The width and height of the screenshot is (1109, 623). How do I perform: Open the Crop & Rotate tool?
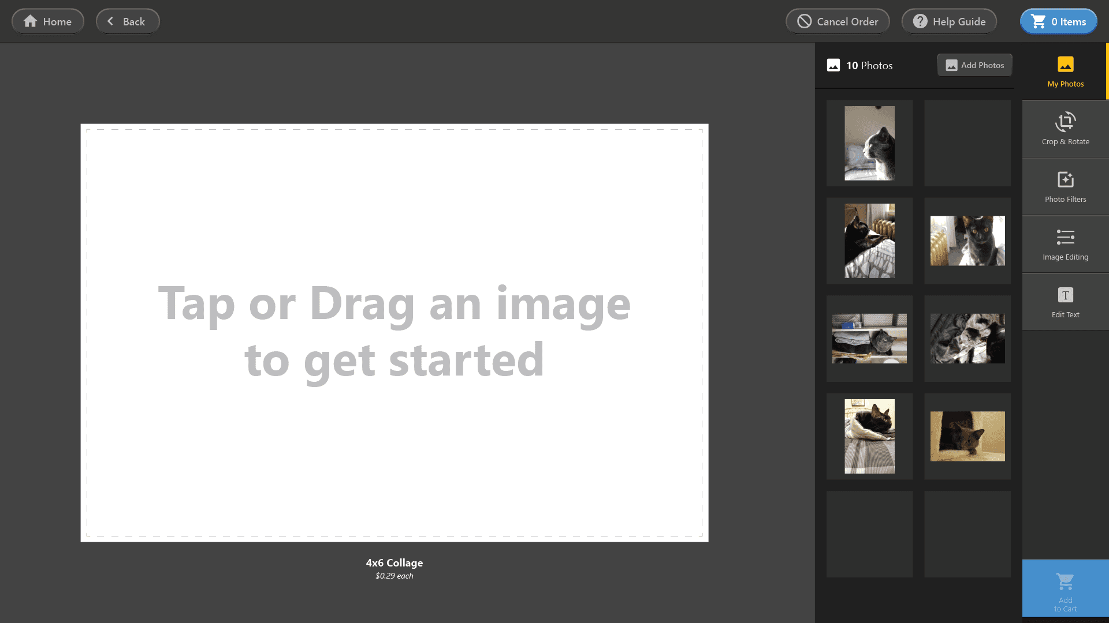click(x=1065, y=129)
